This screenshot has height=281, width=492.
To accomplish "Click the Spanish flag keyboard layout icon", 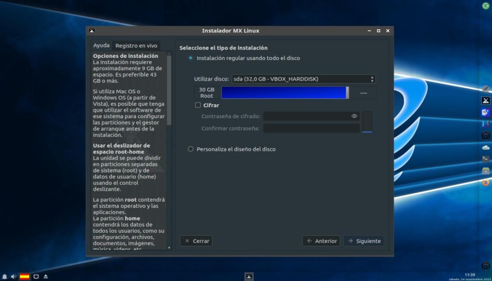I will coord(25,276).
